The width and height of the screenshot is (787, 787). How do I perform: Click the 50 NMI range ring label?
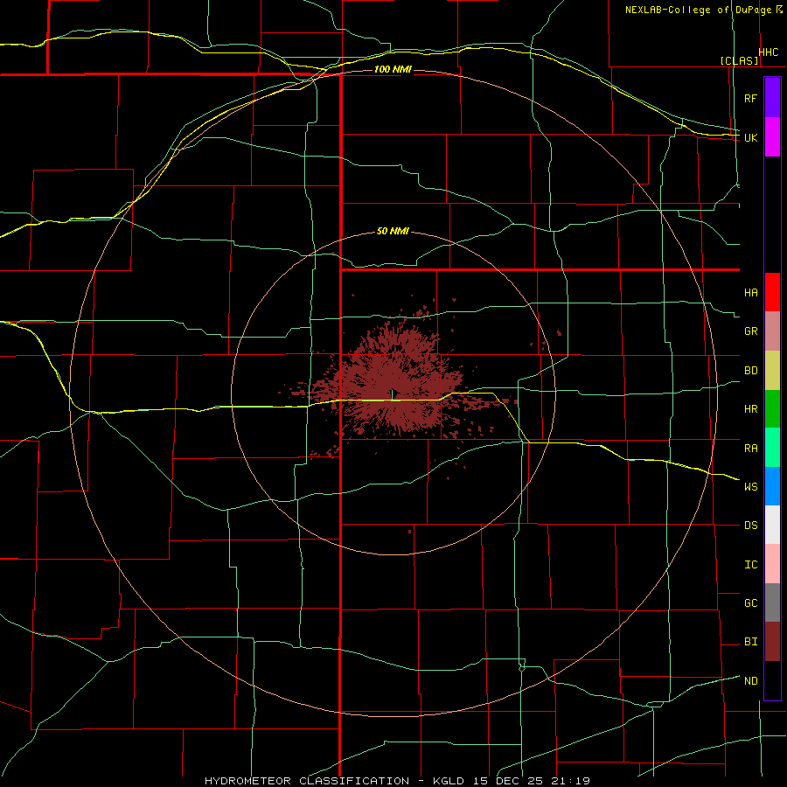click(393, 231)
